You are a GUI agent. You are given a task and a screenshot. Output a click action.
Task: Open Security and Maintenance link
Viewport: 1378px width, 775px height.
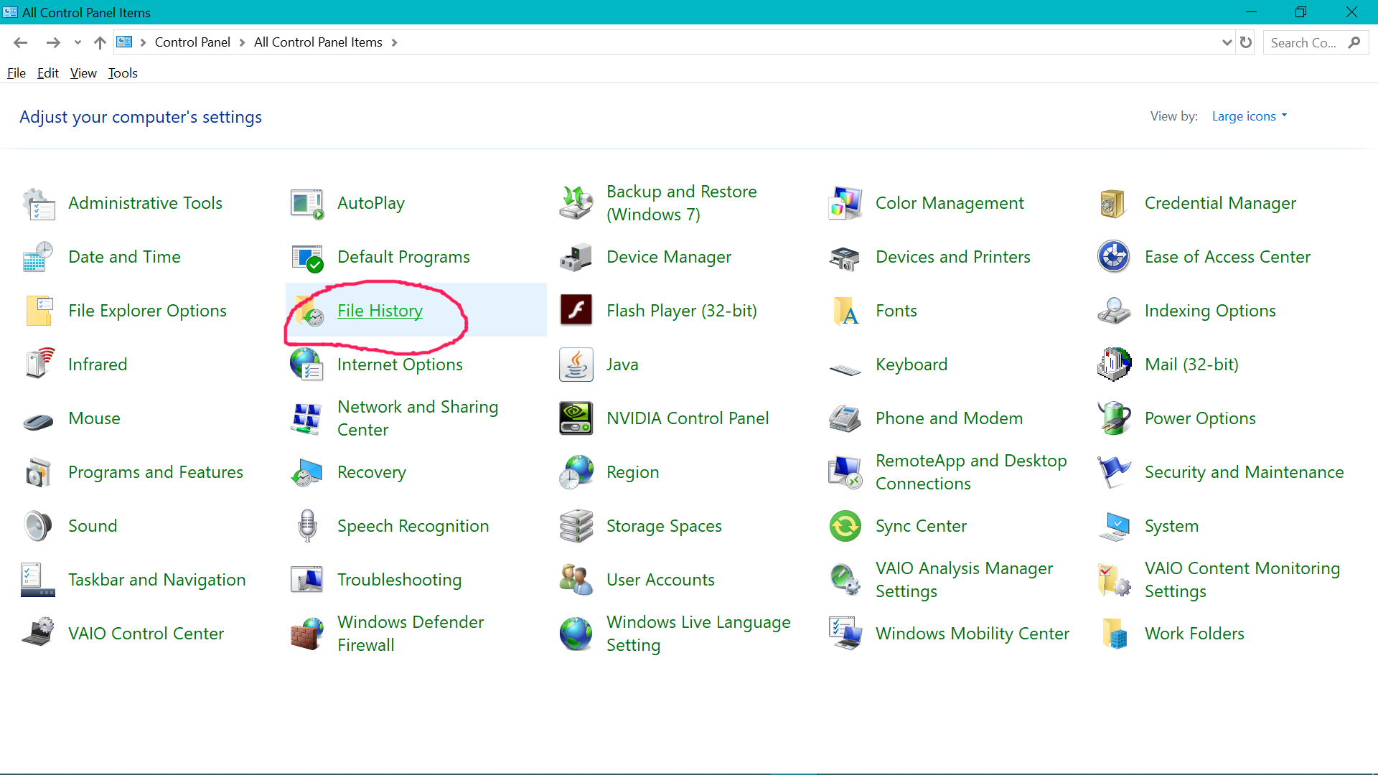1244,472
